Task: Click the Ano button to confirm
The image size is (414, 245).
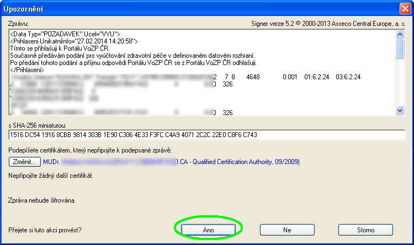Action: tap(209, 229)
